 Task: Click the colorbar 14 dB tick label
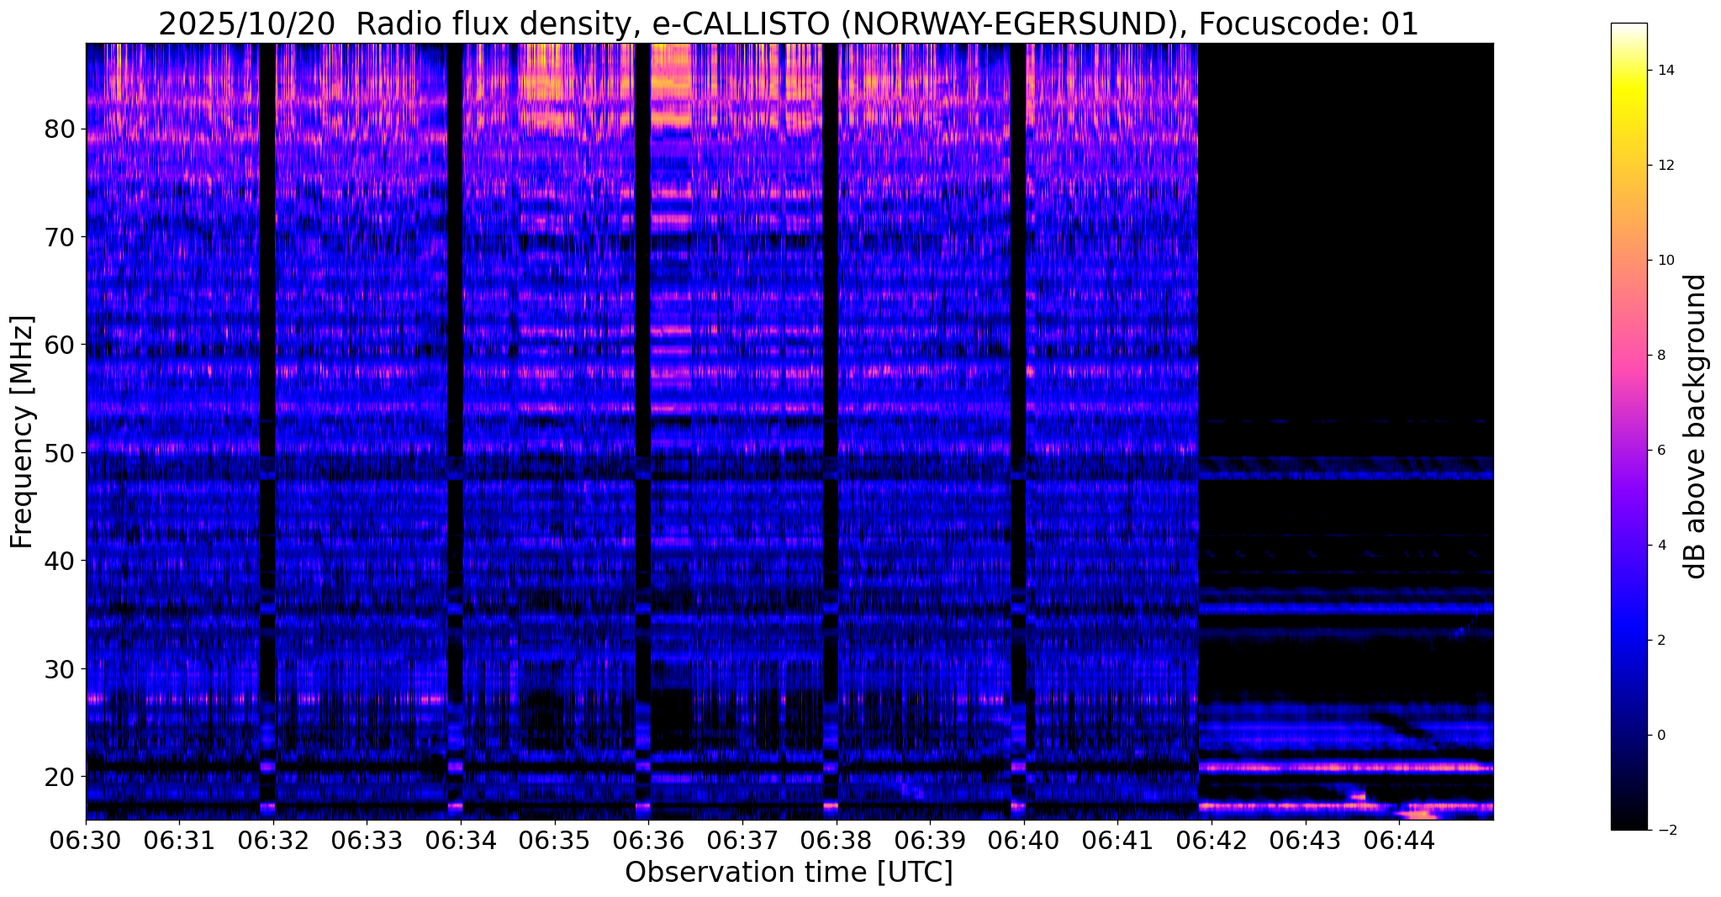click(x=1665, y=71)
